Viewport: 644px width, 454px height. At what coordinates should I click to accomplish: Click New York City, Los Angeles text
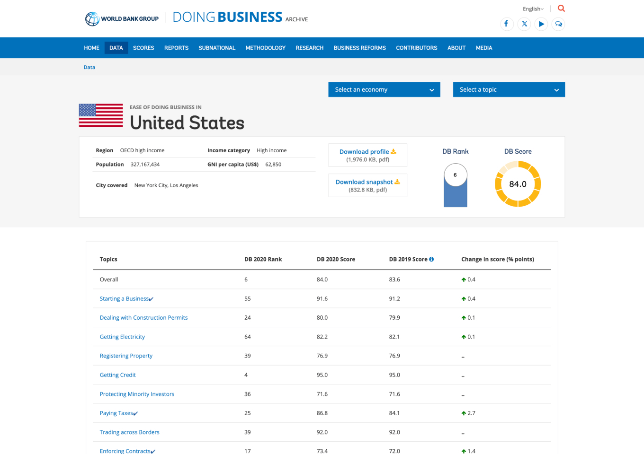[166, 185]
